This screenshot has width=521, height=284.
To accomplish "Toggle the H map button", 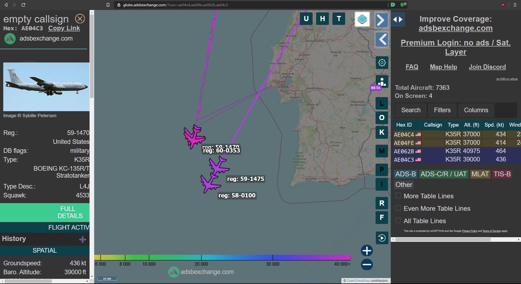I will [x=322, y=19].
